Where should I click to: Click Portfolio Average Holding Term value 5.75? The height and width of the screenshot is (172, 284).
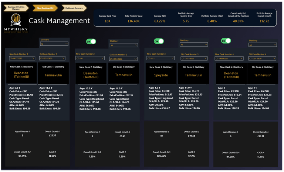(x=186, y=21)
